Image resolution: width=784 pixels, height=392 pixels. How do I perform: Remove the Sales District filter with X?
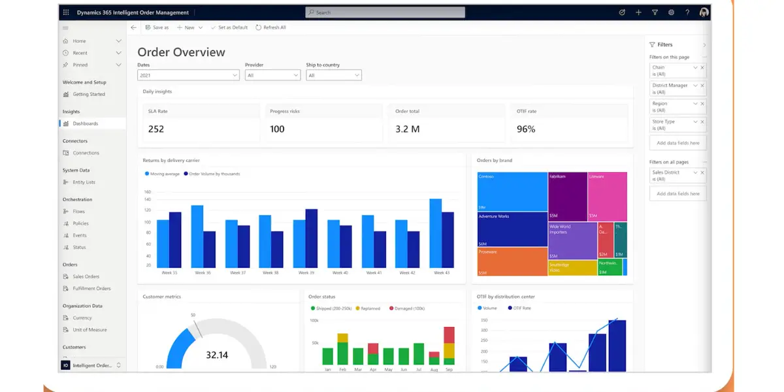(702, 172)
